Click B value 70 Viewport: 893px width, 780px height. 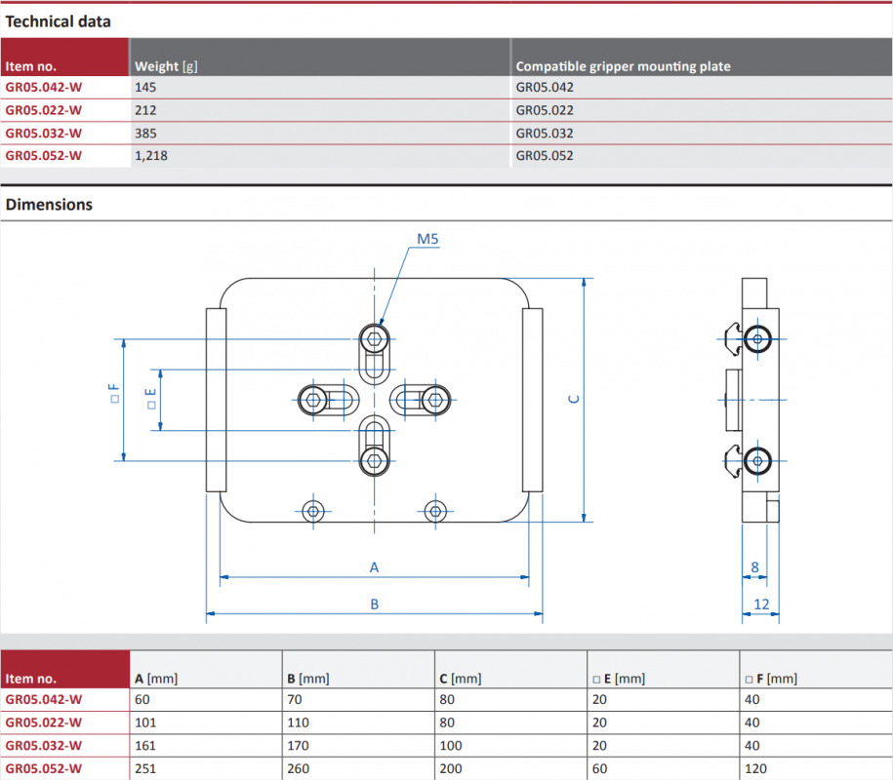pyautogui.click(x=295, y=700)
